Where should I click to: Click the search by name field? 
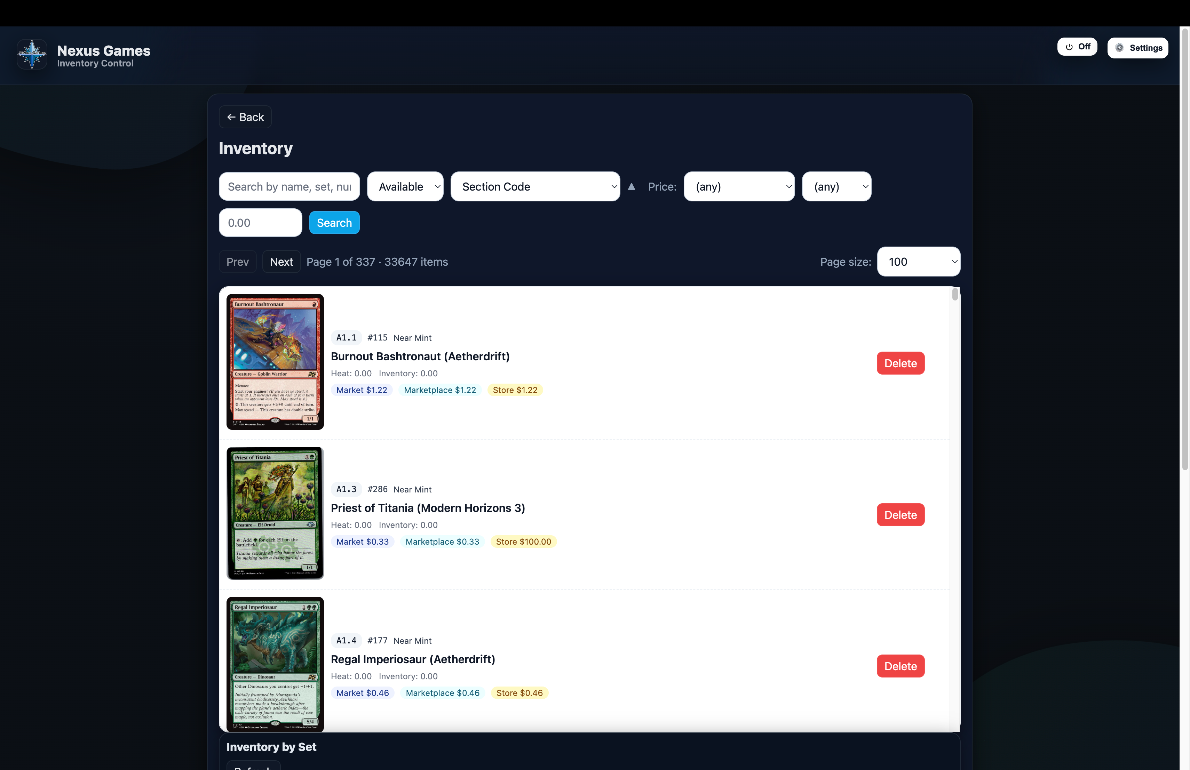click(289, 186)
